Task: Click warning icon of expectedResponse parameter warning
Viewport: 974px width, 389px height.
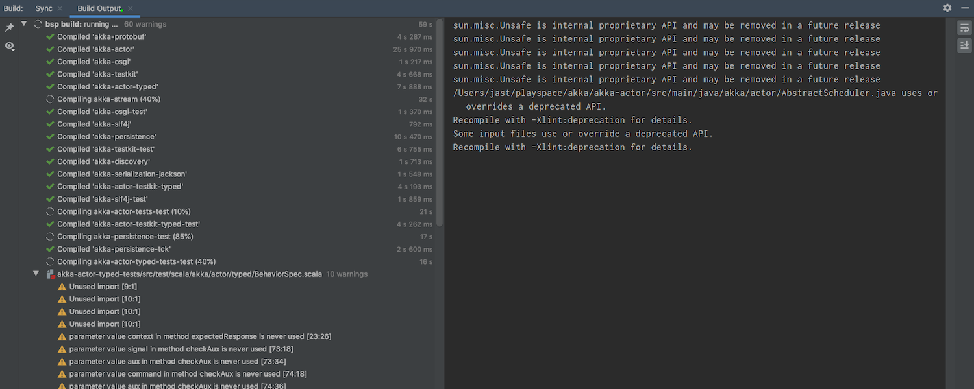Action: tap(62, 336)
